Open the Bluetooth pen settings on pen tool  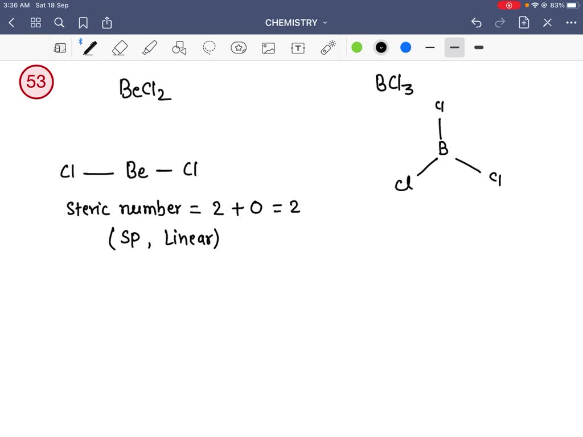[81, 41]
